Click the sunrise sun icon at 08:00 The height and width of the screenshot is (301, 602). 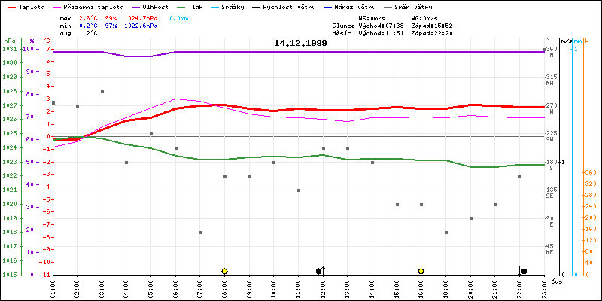[224, 271]
